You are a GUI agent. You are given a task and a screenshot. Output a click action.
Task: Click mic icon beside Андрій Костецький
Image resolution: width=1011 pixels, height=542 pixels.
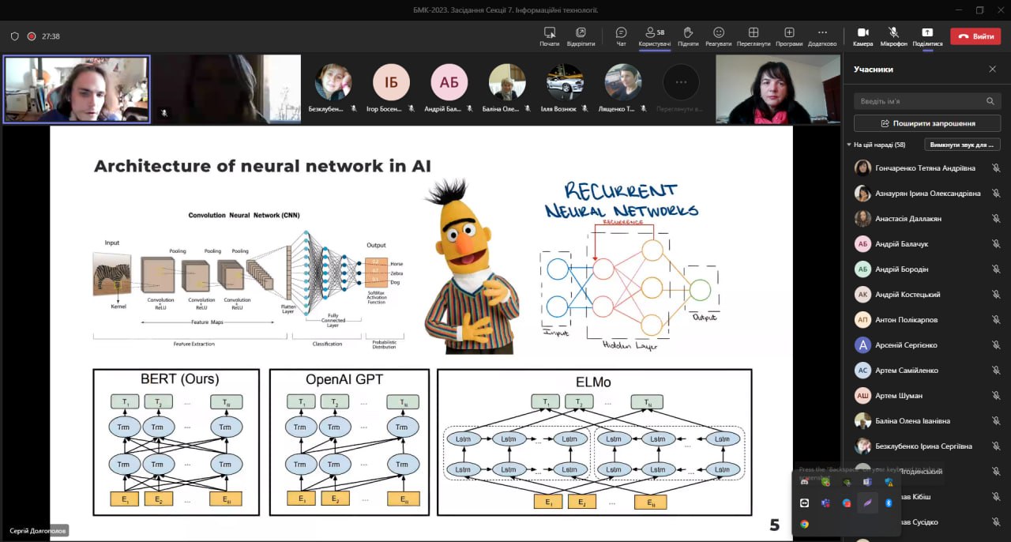(996, 295)
